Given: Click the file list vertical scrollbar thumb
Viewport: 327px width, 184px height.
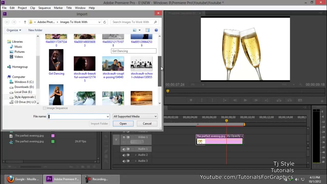Looking at the screenshot, I should 160,71.
